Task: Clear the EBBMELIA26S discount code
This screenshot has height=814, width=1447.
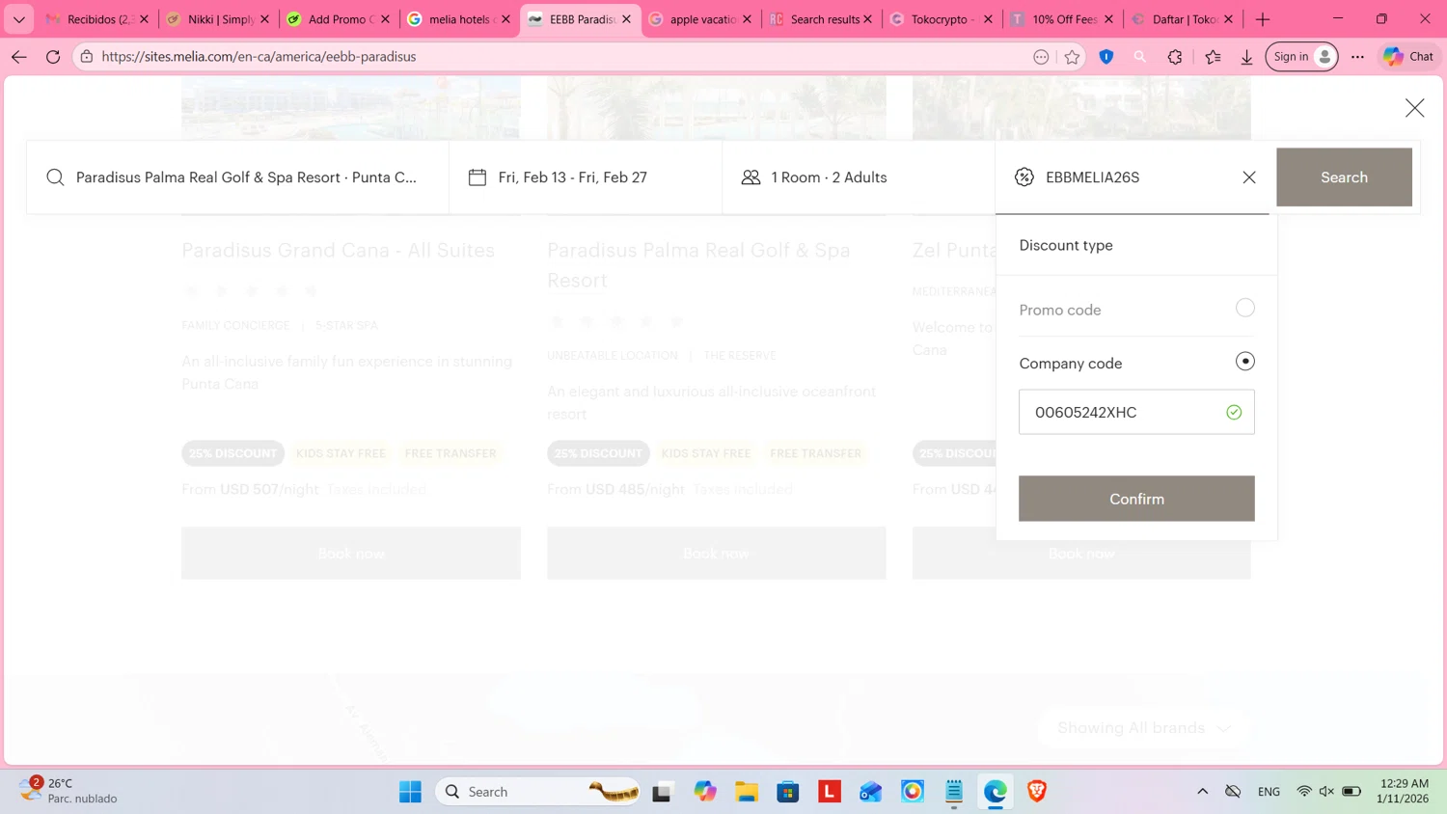Action: tap(1249, 177)
